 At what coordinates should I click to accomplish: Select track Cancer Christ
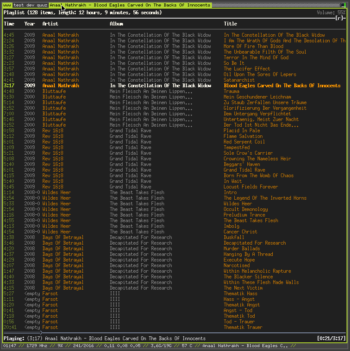tap(240, 231)
